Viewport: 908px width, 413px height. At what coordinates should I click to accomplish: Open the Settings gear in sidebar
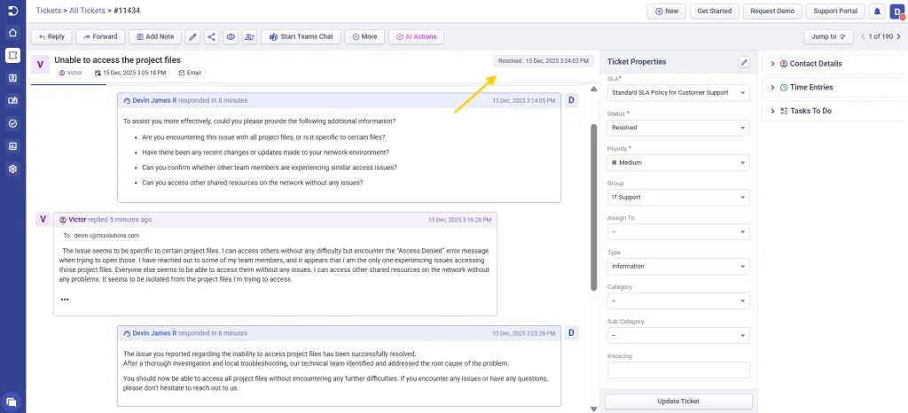12,169
